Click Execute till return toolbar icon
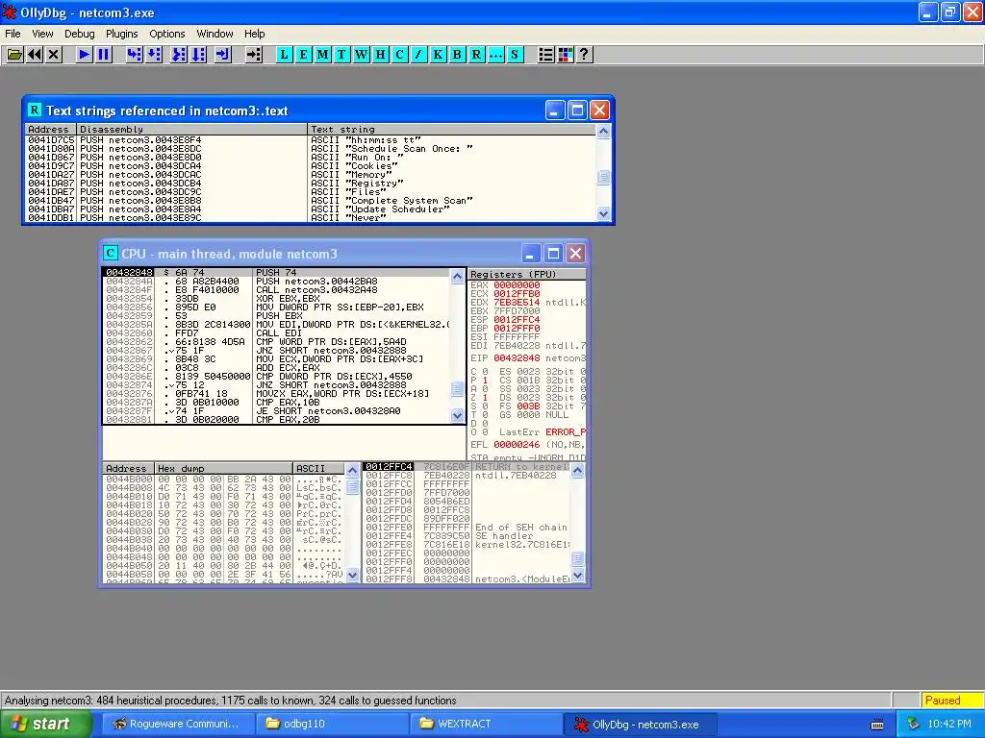985x738 pixels. tap(222, 55)
